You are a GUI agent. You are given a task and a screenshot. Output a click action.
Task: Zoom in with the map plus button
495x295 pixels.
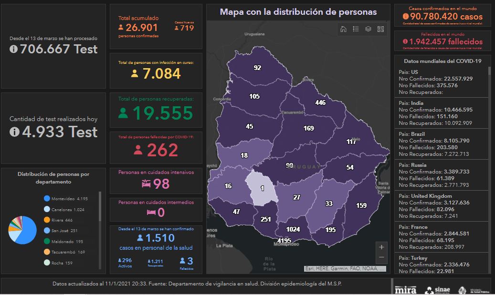[x=381, y=247]
